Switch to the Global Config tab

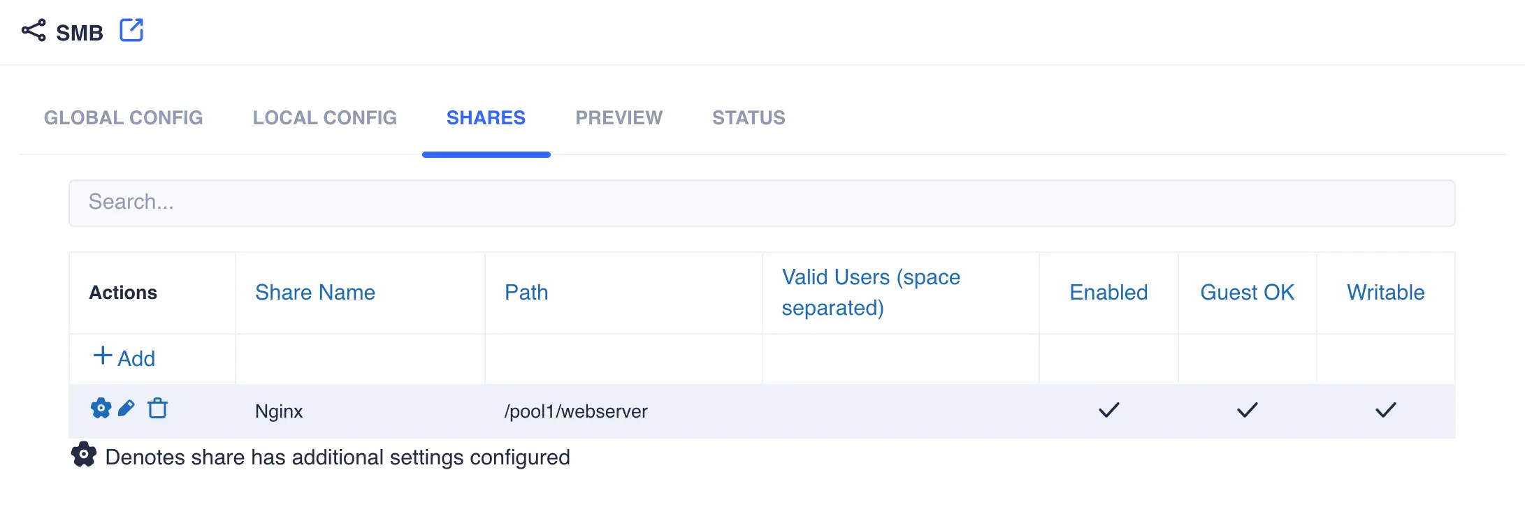click(x=124, y=118)
